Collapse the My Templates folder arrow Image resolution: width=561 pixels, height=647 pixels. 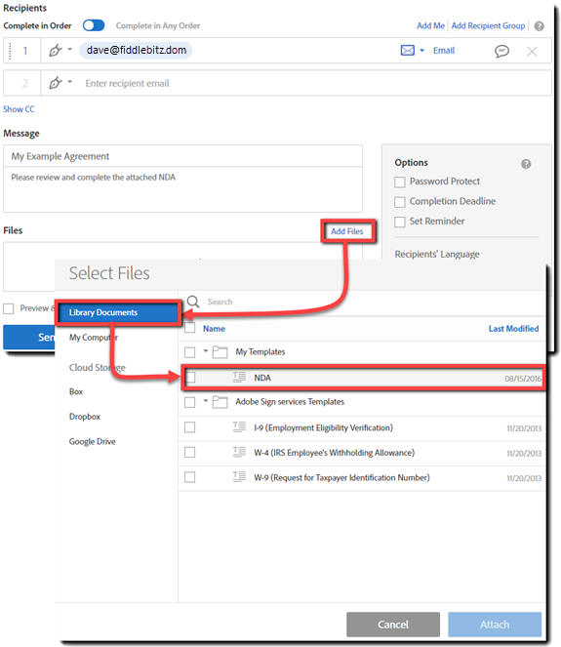click(x=206, y=351)
